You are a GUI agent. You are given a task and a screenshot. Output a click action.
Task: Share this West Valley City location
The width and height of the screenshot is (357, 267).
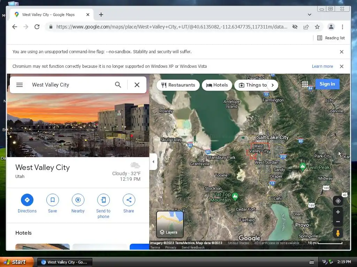click(x=129, y=204)
